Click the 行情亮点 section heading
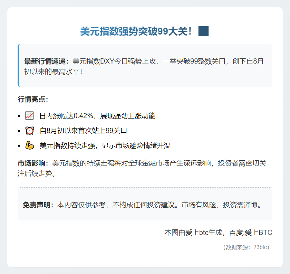Screen dimensions: 290x274 (x=33, y=100)
